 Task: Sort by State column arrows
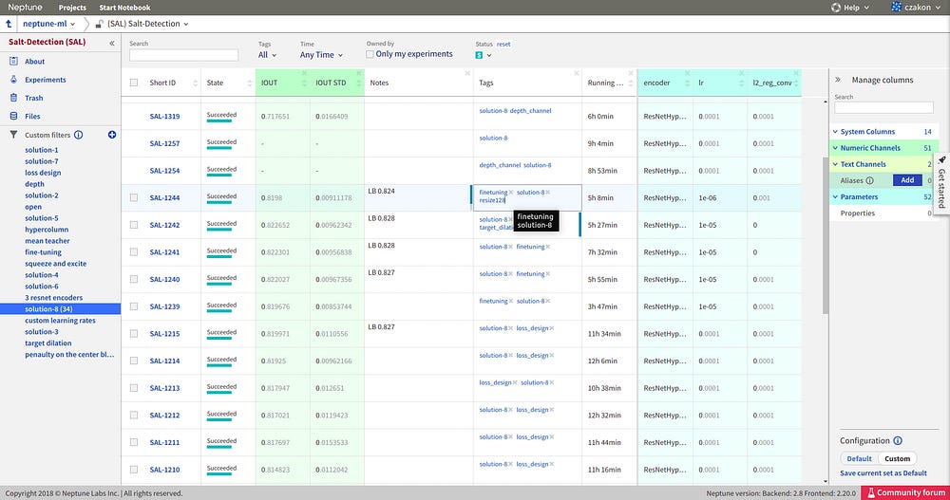(250, 83)
